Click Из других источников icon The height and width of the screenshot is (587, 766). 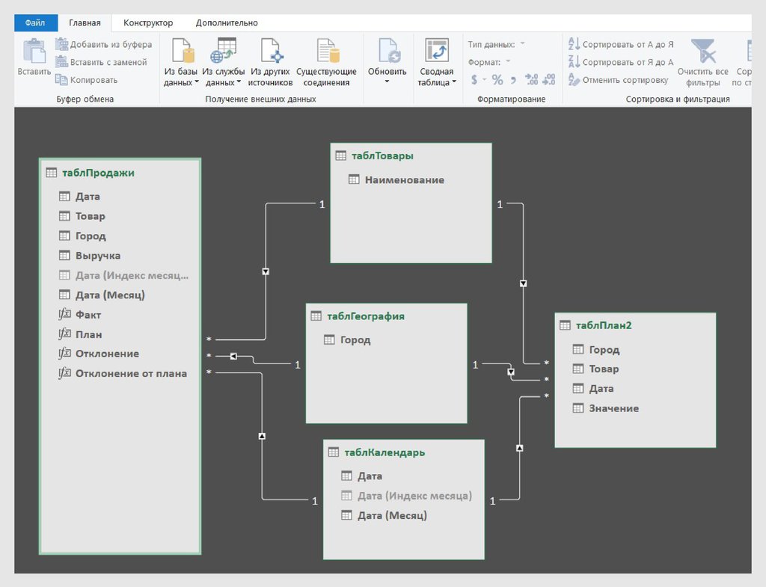(270, 52)
